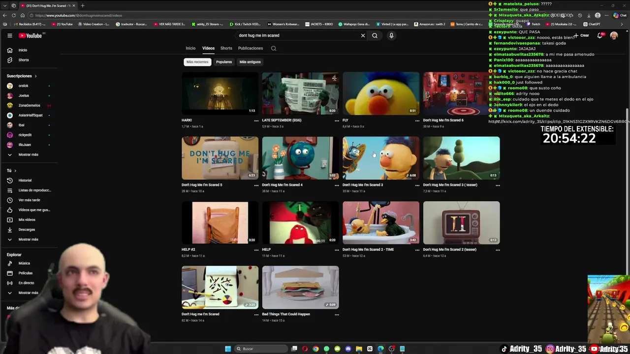
Task: Switch to the Videos channel tab
Action: 208,48
